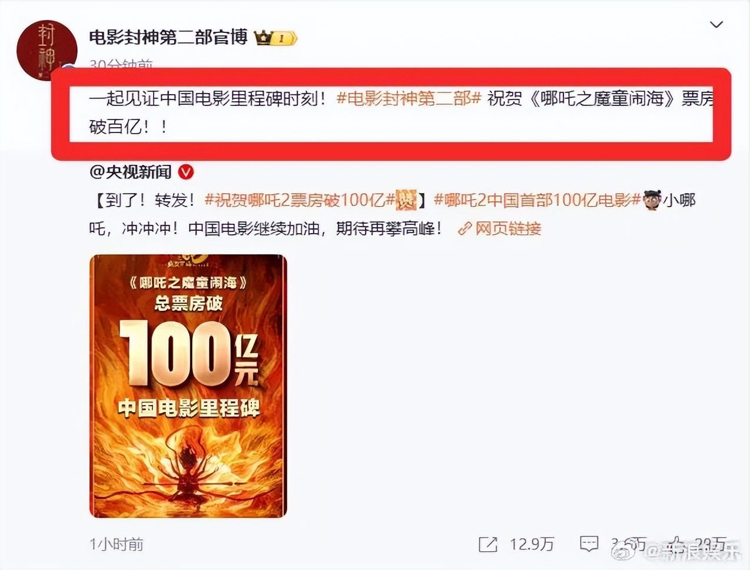Click the 网页链接 web link
Screen dimensions: 750x570
[x=508, y=228]
